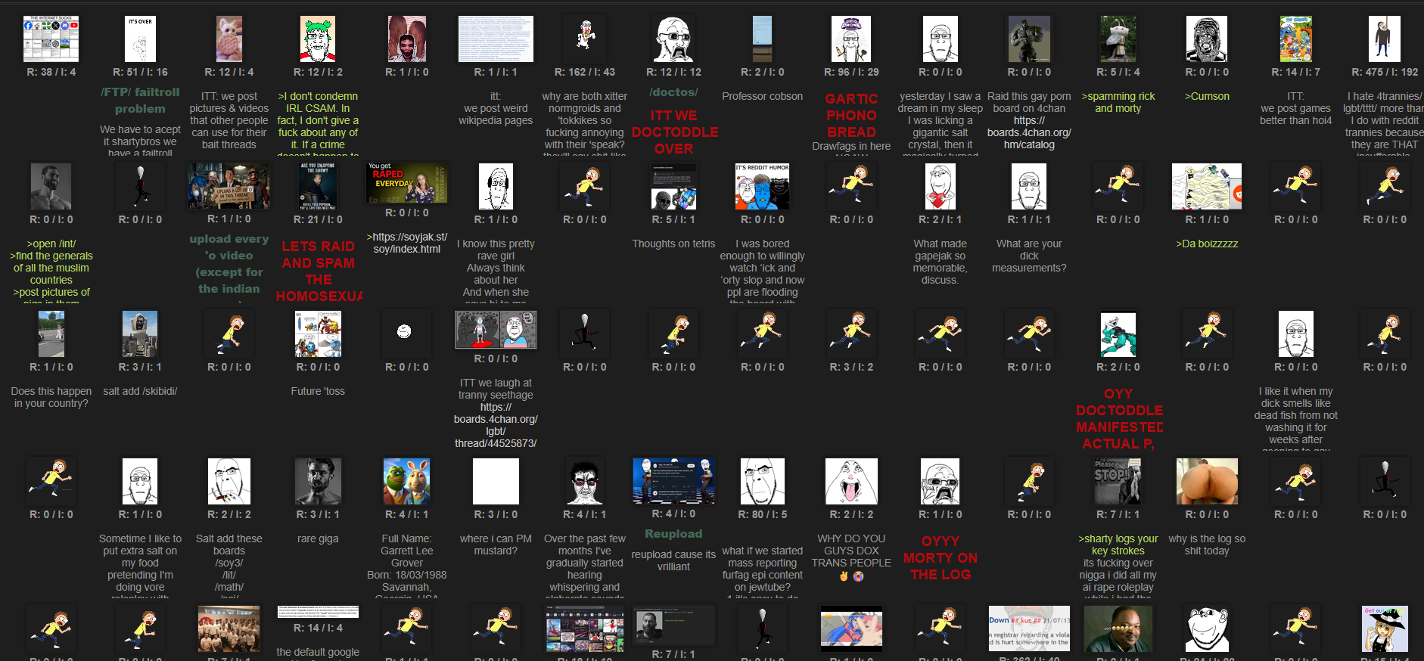Click the ">spamming rick and morty" greentext
This screenshot has height=661, width=1424.
click(x=1118, y=102)
